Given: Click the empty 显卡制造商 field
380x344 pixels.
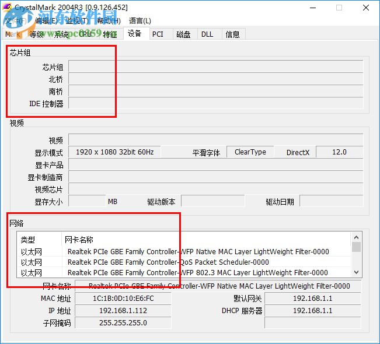Looking at the screenshot, I should 216,177.
